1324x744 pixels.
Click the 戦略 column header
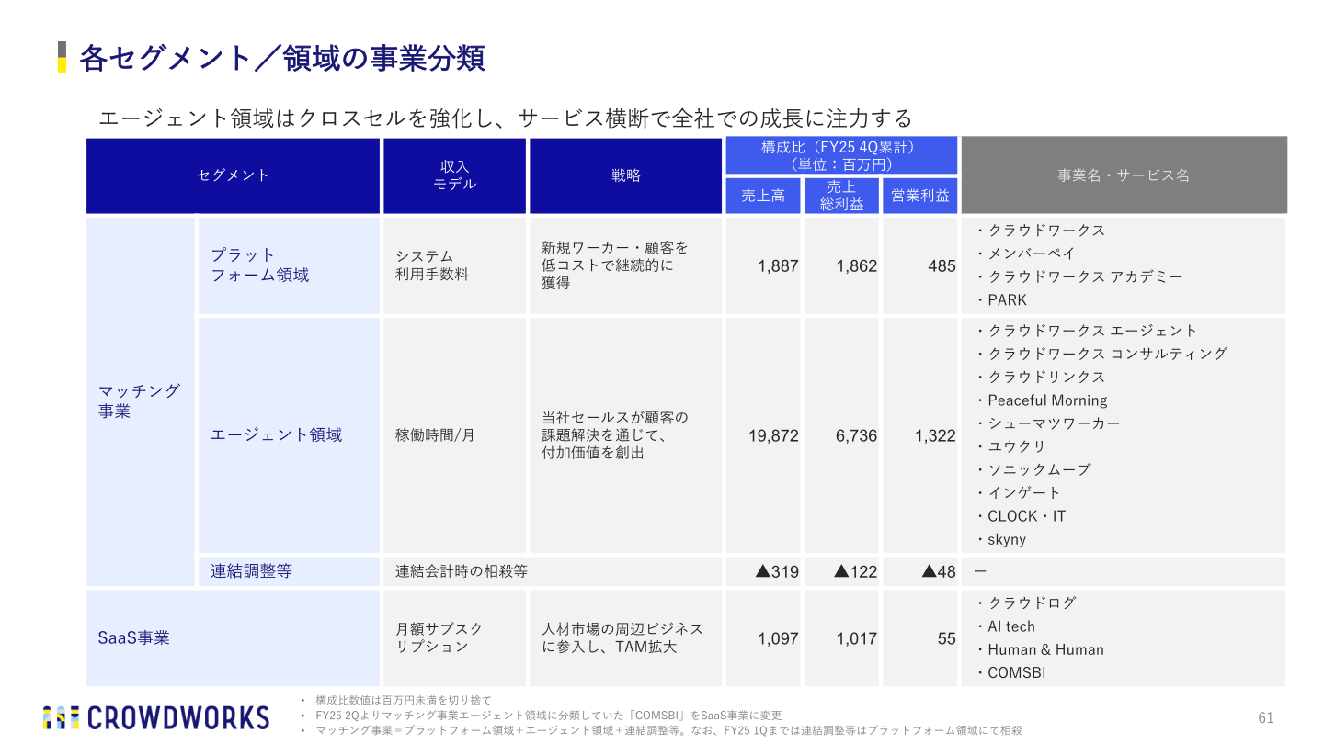click(625, 175)
